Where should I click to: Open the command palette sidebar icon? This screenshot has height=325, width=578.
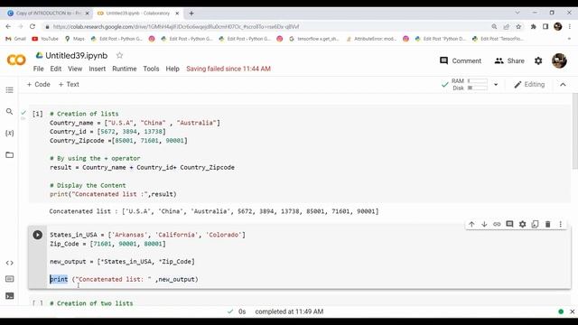point(10,279)
